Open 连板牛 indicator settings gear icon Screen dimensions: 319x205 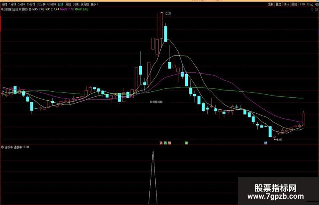point(3,147)
